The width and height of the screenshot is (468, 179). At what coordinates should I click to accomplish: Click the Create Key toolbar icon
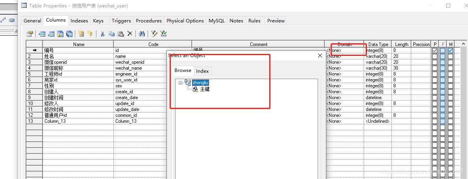coord(90,34)
